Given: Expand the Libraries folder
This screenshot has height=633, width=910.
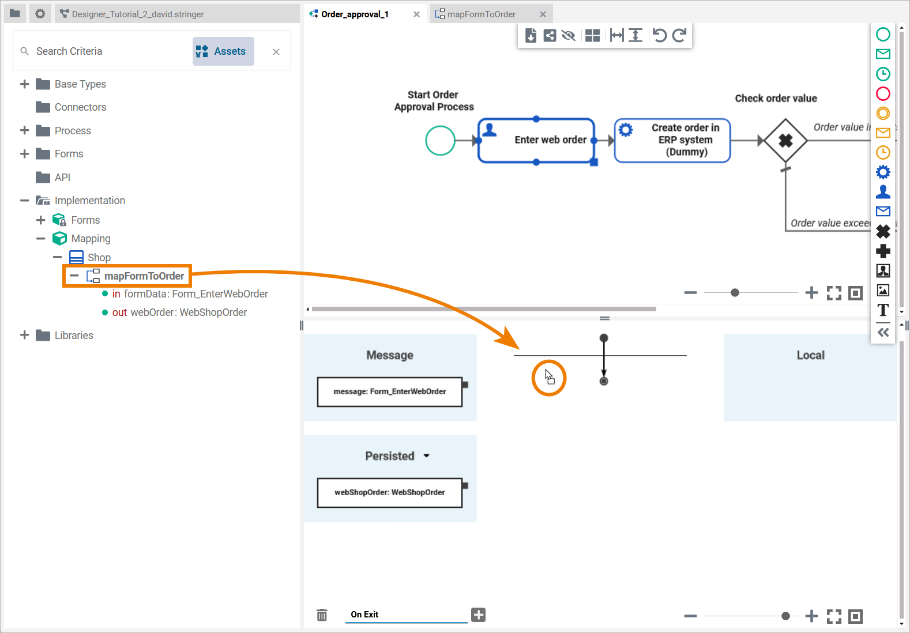Looking at the screenshot, I should click(24, 336).
